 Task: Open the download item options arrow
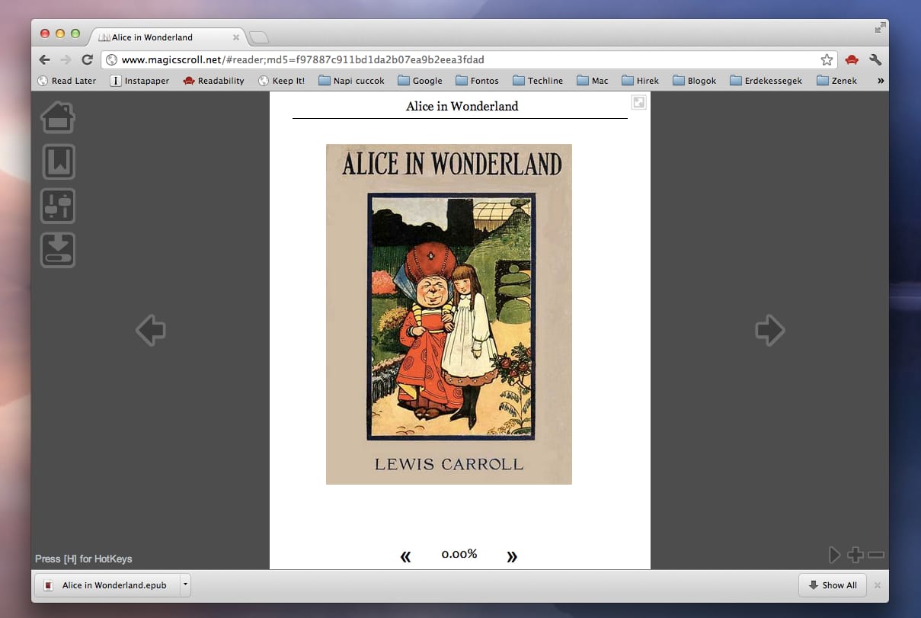(x=185, y=585)
